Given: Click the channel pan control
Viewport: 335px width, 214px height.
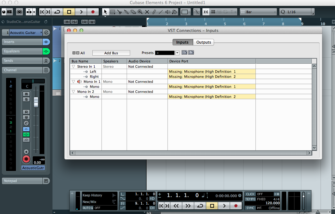Looking at the screenshot, I should click(33, 81).
